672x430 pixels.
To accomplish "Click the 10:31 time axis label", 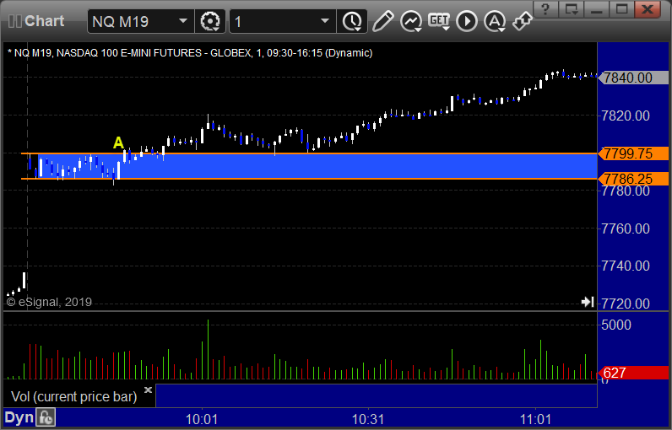I will (368, 419).
